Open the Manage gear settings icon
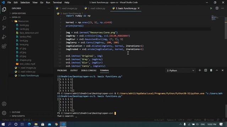Screen dimensions: 227x127 pyautogui.click(x=4, y=113)
